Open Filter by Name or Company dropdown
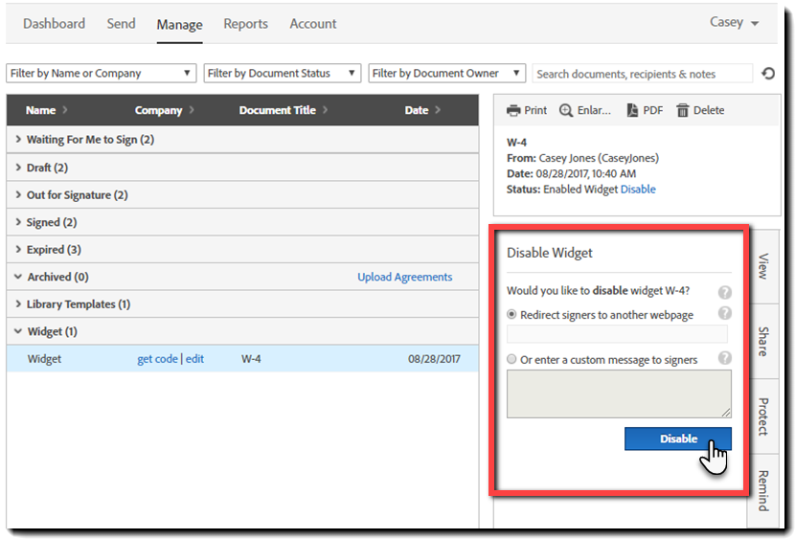 [101, 73]
